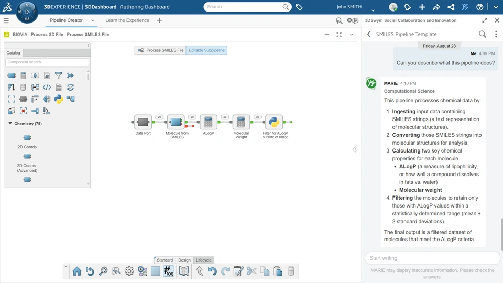Switch to the Lifecycle toolbar tab
Viewport: 503px width, 283px height.
204,260
